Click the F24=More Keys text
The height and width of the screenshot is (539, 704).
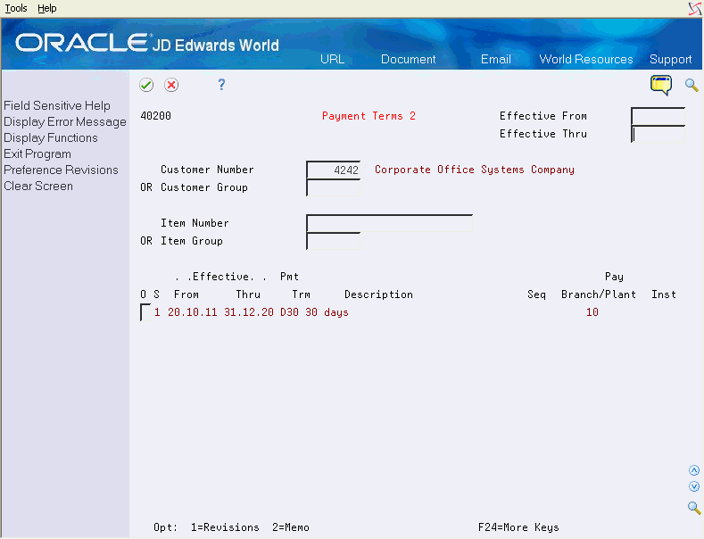(518, 527)
